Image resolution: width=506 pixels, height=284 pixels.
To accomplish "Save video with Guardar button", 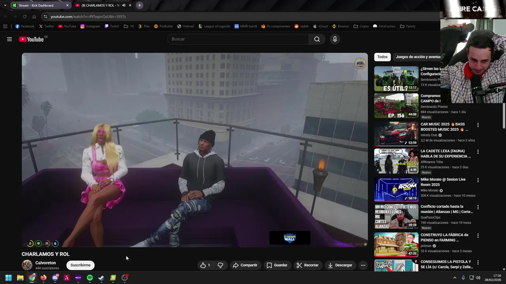I will pos(277,265).
